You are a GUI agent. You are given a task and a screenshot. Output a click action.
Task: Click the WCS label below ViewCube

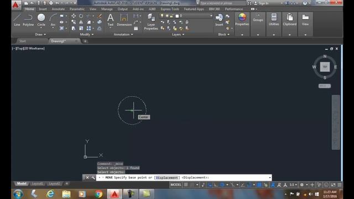click(325, 86)
